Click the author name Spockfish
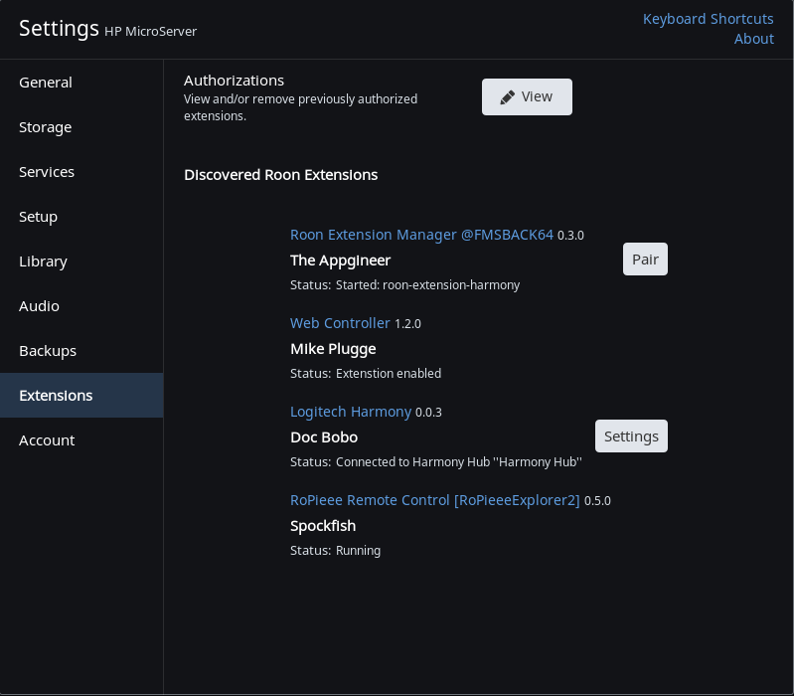794x696 pixels. 323,526
